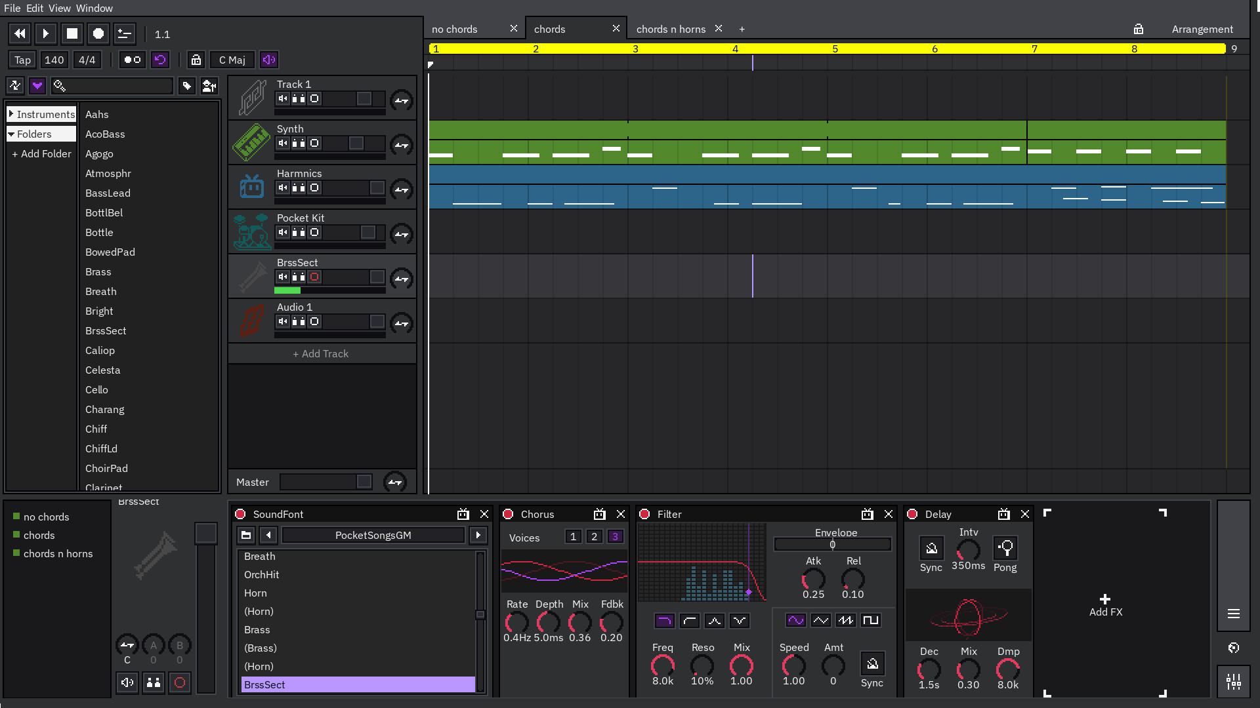Click the Pocket Kit drum icon
Image resolution: width=1260 pixels, height=708 pixels.
[x=252, y=231]
